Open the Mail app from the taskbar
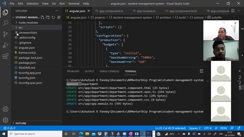 coord(93,134)
